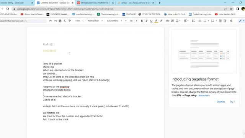This screenshot has height=138, width=245.
Task: Decrease font size with minus button
Action: 126,21
